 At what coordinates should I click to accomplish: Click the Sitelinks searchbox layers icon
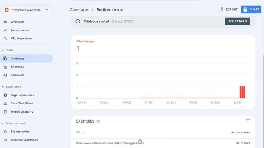pyautogui.click(x=5, y=140)
